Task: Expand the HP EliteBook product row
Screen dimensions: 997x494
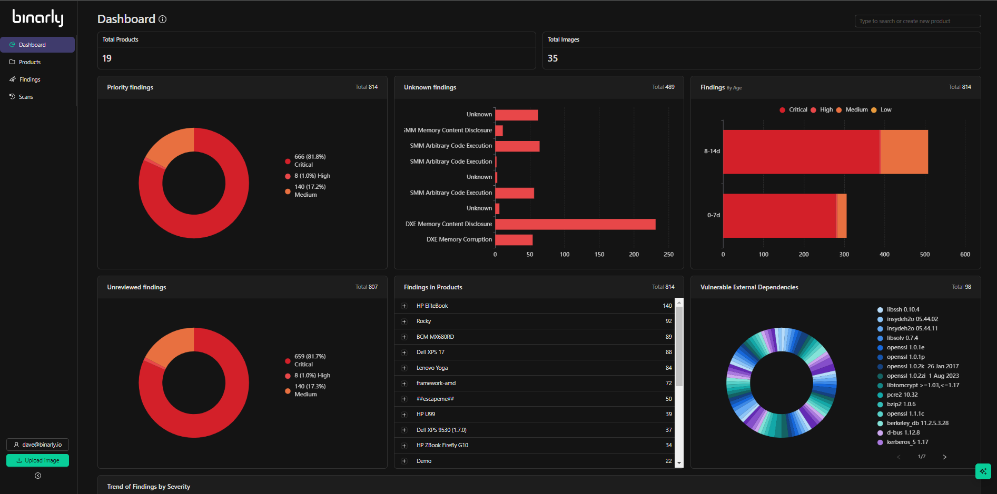Action: (x=404, y=306)
